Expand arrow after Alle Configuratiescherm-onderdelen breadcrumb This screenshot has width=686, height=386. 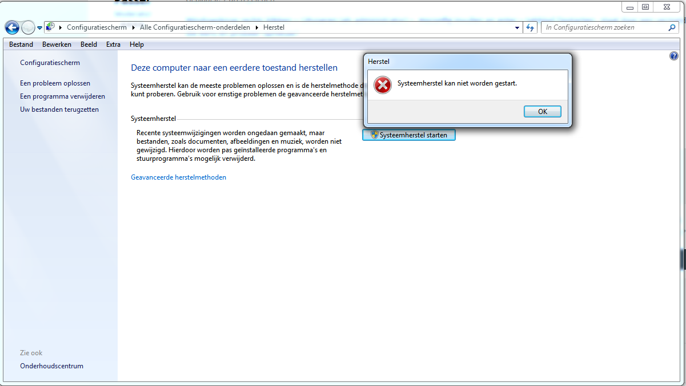[x=257, y=27]
